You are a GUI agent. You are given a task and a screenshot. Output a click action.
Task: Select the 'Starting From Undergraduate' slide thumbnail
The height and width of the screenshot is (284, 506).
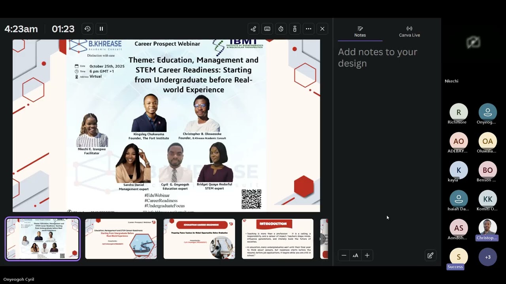pos(121,239)
